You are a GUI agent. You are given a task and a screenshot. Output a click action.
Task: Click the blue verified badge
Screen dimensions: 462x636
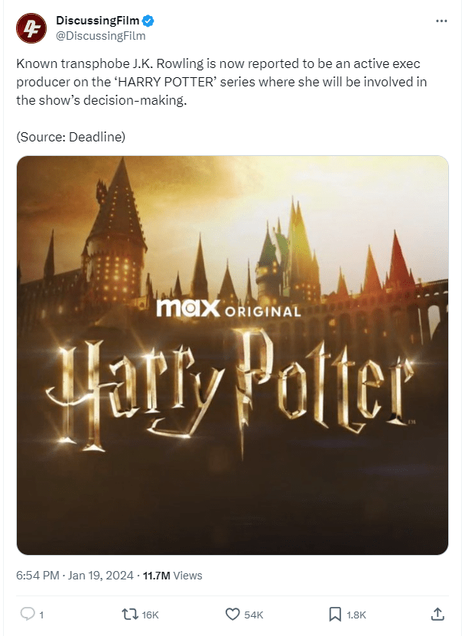tap(148, 21)
